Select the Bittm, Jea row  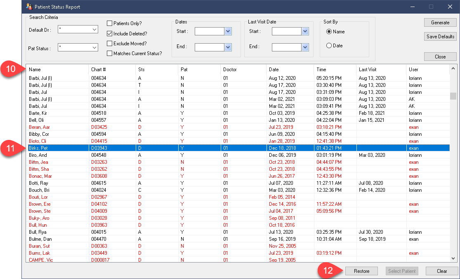coord(238,162)
